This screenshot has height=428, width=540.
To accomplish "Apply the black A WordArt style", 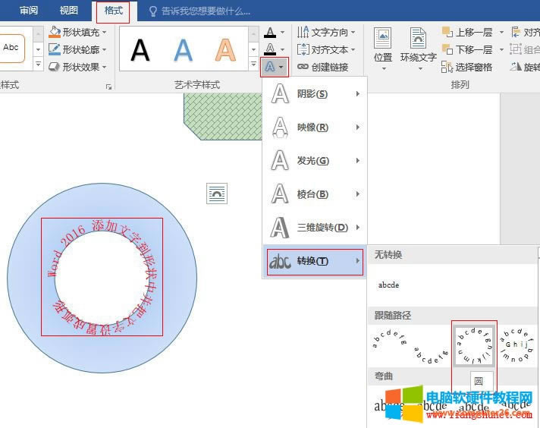I will pyautogui.click(x=140, y=50).
